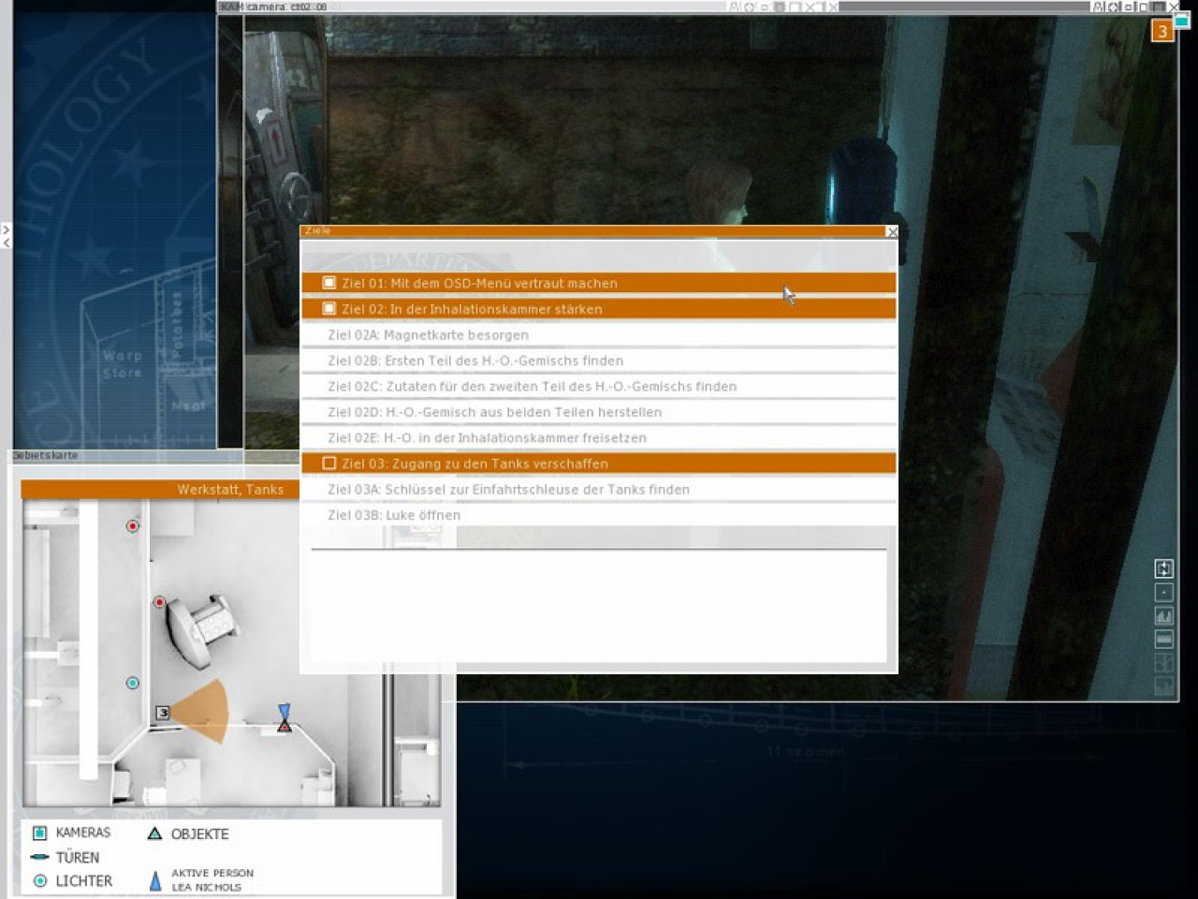Viewport: 1198px width, 899px height.
Task: Click AKTIVE PERSON legend blue icon
Action: 155,881
